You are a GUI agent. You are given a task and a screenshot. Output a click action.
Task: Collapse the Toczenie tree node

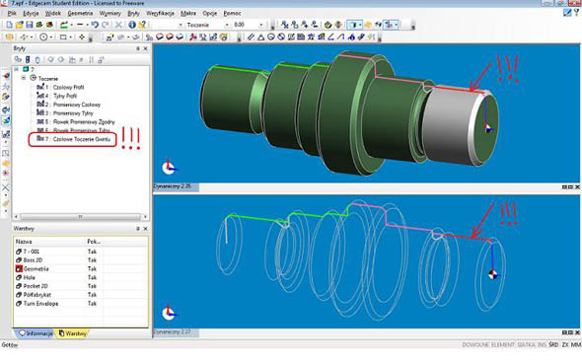pyautogui.click(x=24, y=78)
